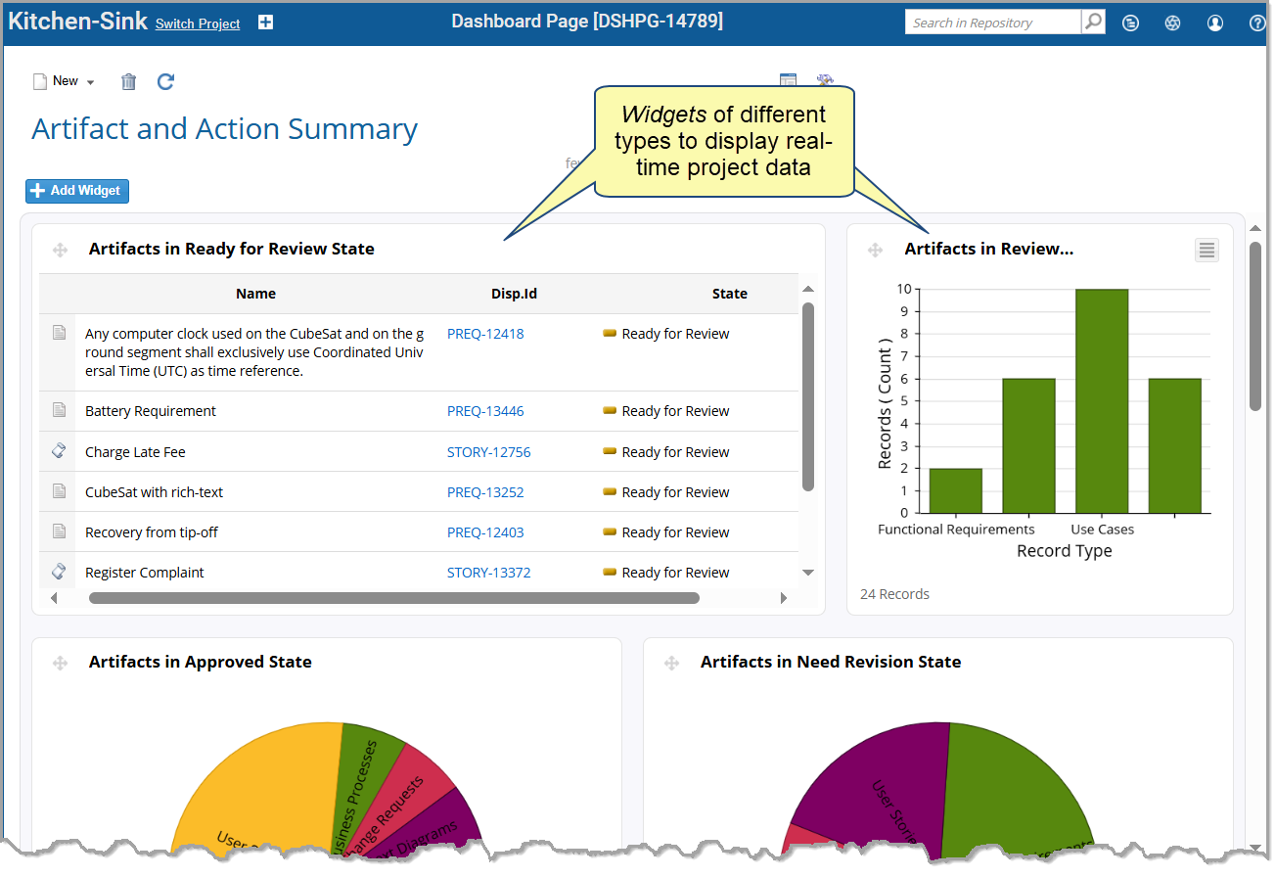This screenshot has height=877, width=1275.
Task: Click the Disp.Id column header
Action: coord(514,294)
